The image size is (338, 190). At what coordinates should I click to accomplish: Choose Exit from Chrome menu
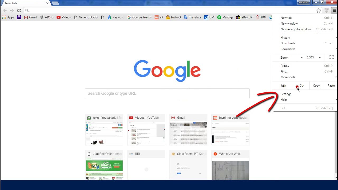(305, 108)
